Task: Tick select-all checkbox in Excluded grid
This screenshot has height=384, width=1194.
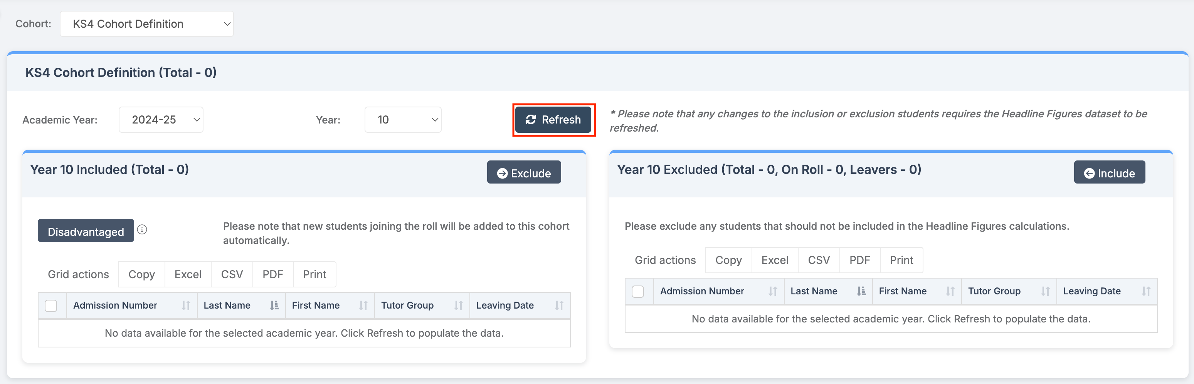Action: pos(638,292)
